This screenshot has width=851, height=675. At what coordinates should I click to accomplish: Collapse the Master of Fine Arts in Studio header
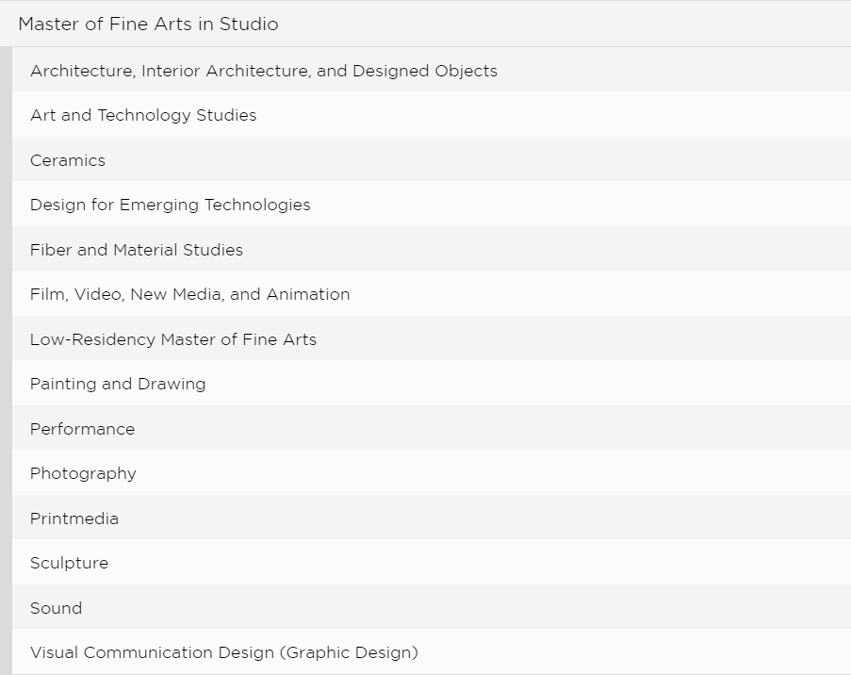click(x=148, y=25)
